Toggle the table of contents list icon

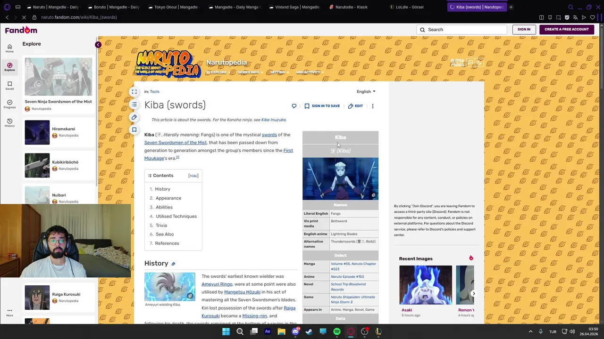click(x=134, y=105)
